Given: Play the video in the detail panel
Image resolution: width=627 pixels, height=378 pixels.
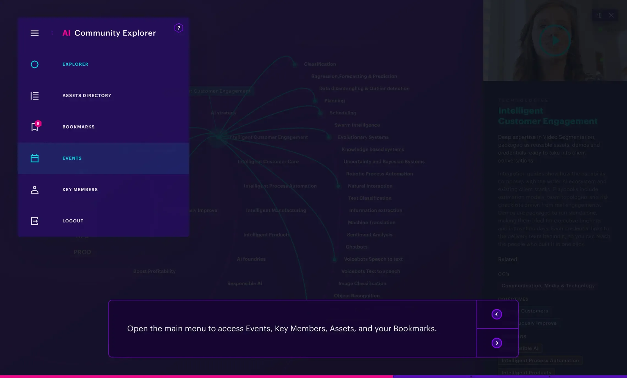Looking at the screenshot, I should coord(555,41).
